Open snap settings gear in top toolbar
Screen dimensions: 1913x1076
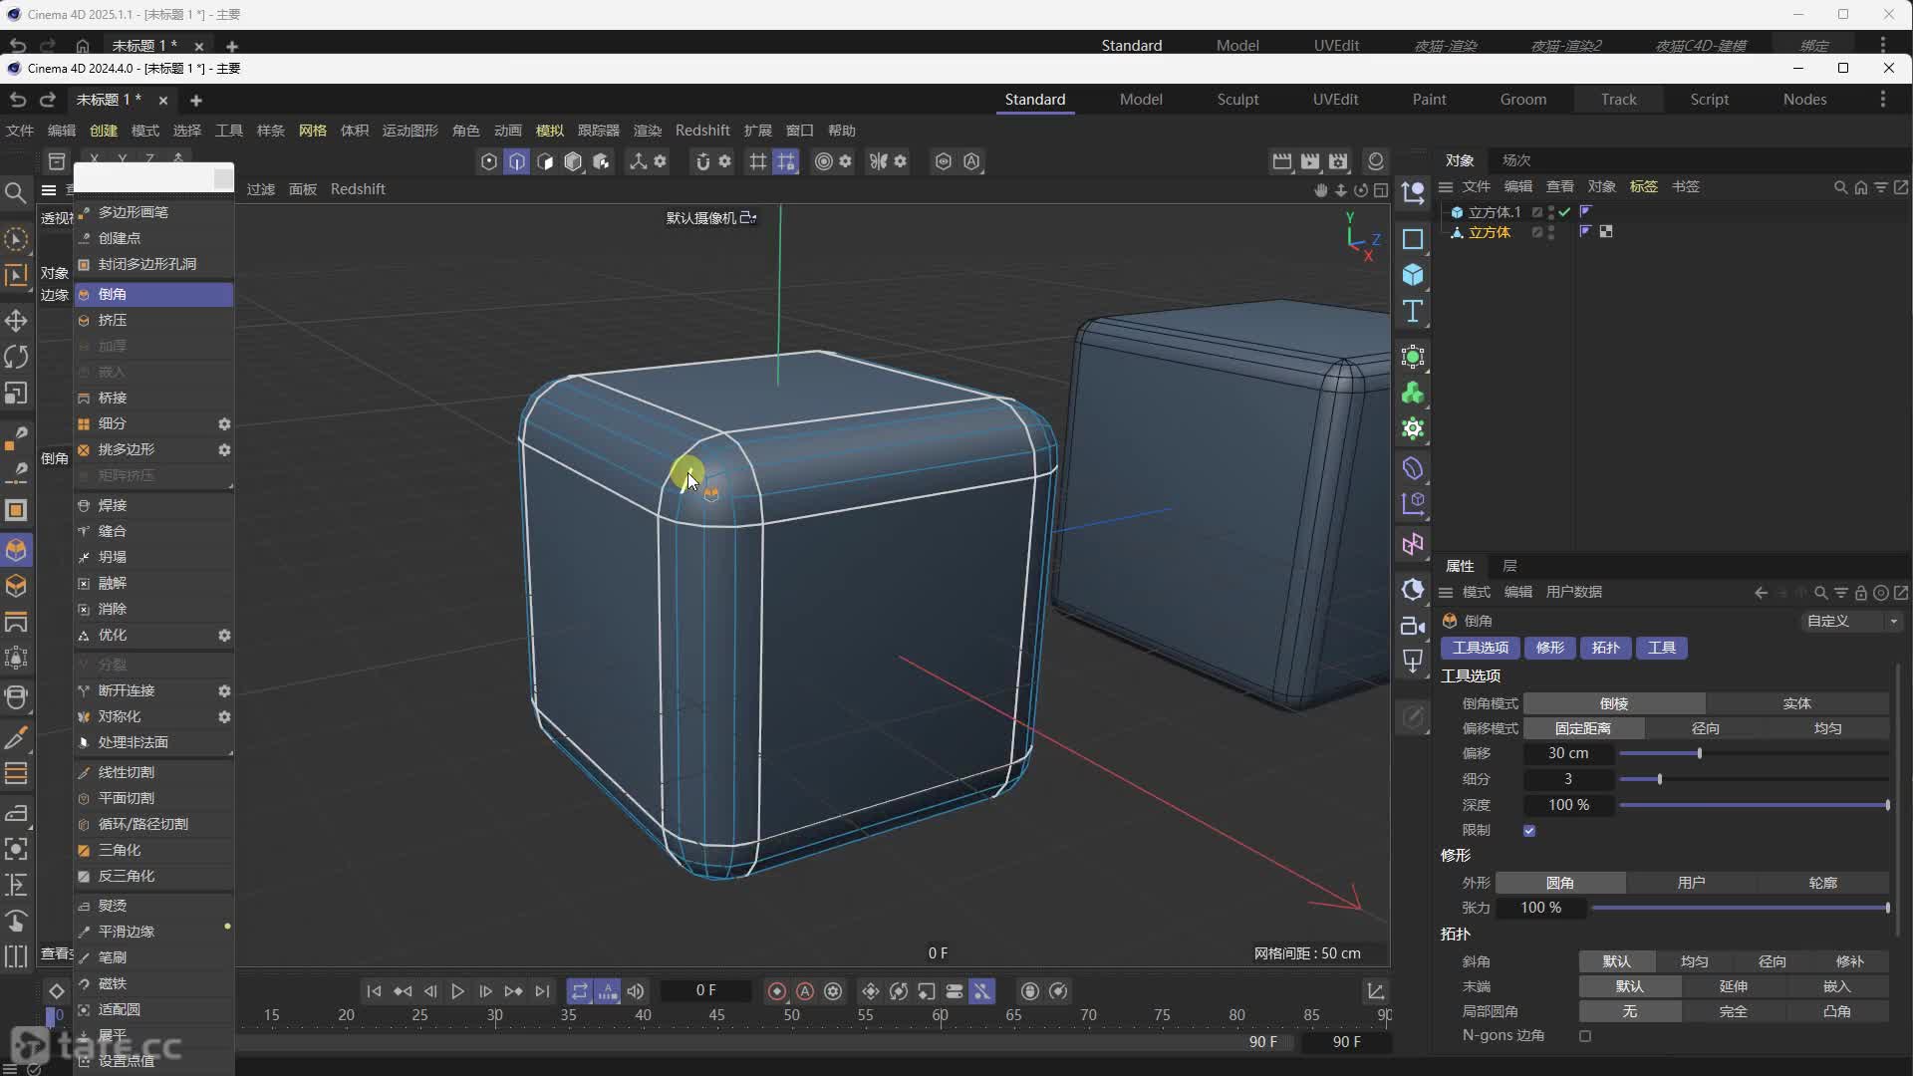(x=725, y=161)
